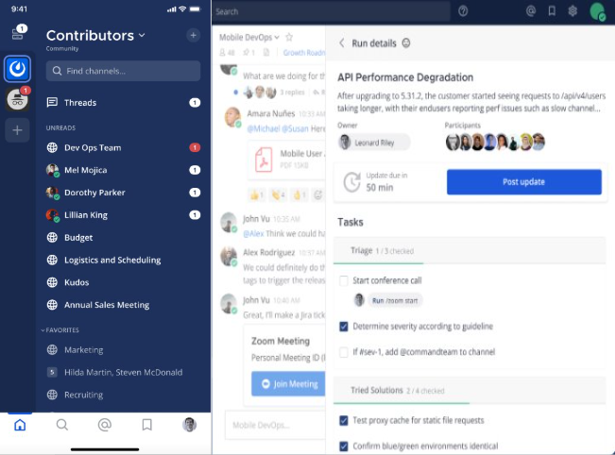Focus the top Search field
This screenshot has height=455, width=615.
[x=332, y=11]
